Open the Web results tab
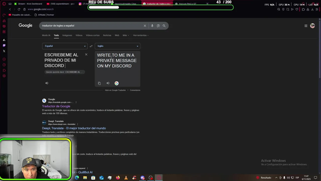The height and width of the screenshot is (181, 321). (117, 35)
